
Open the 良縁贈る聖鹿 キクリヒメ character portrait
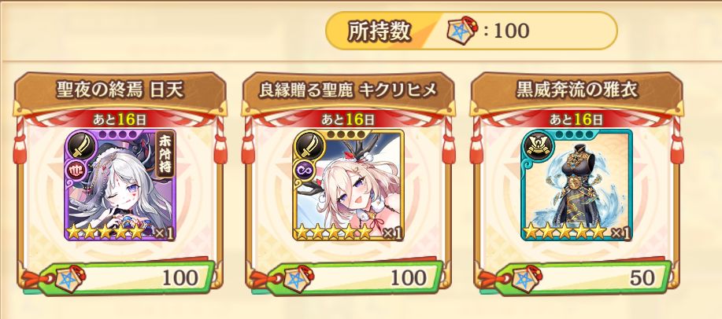click(349, 185)
